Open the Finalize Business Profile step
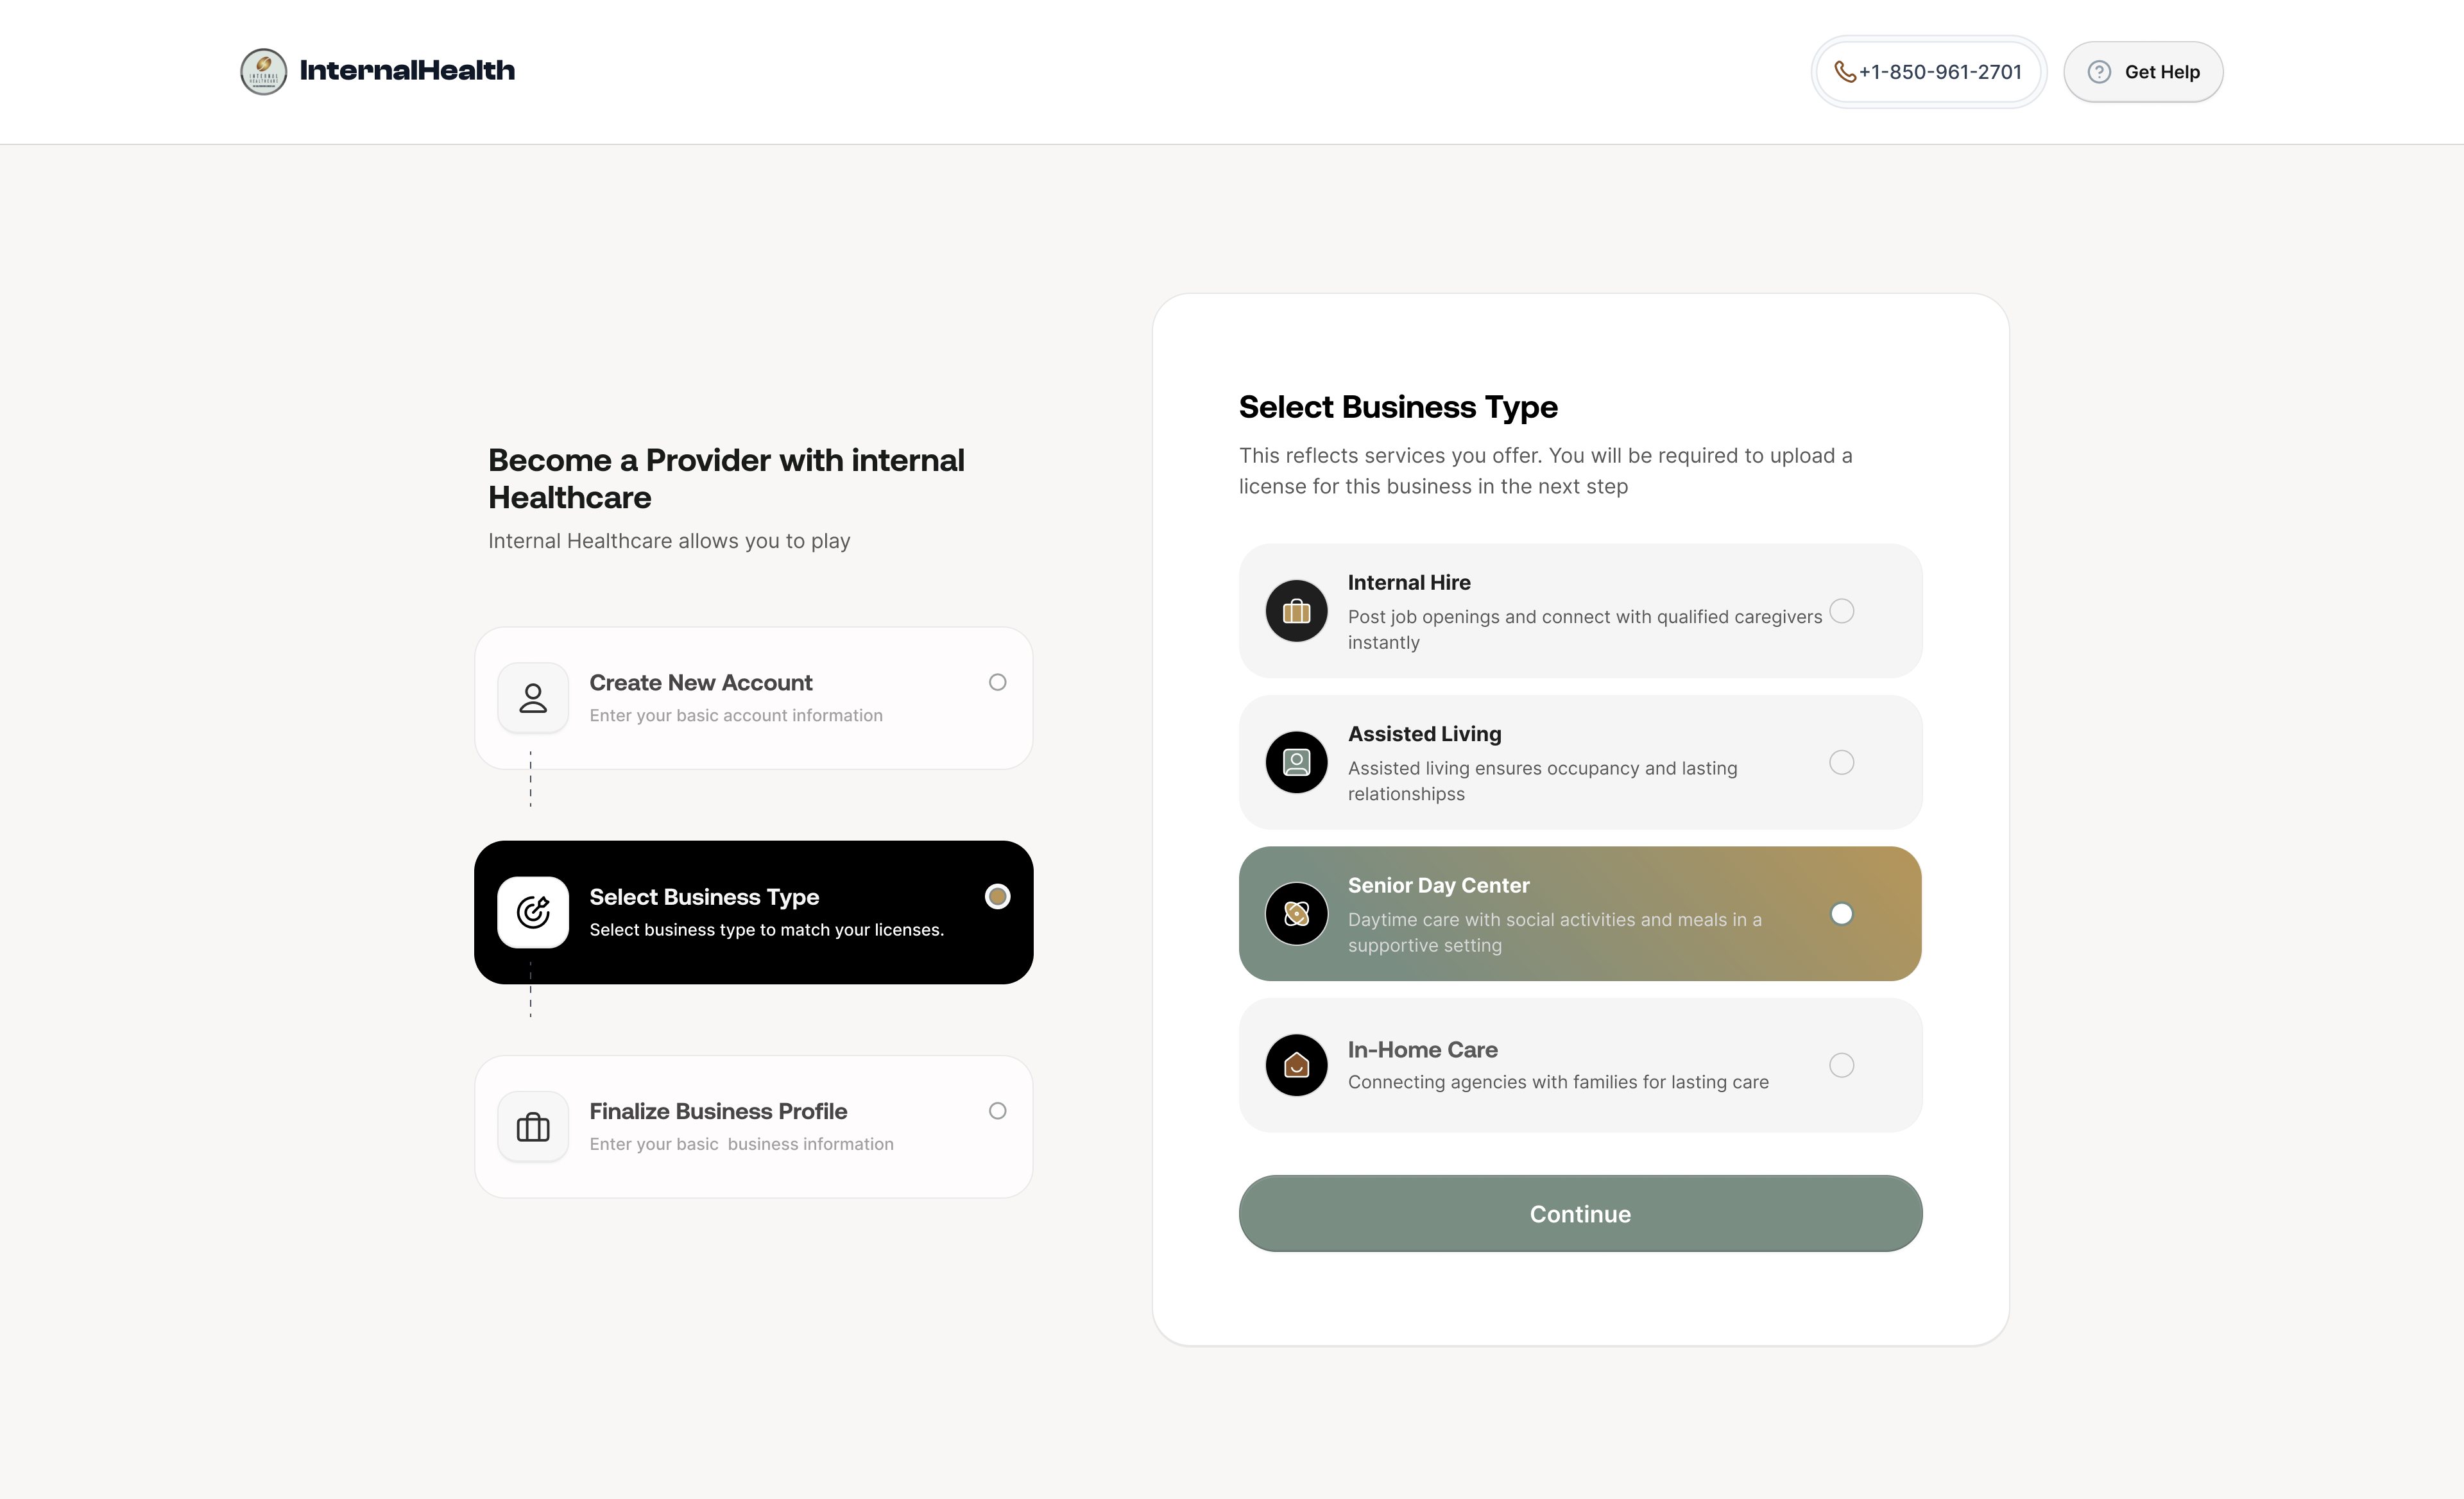 pos(754,1127)
